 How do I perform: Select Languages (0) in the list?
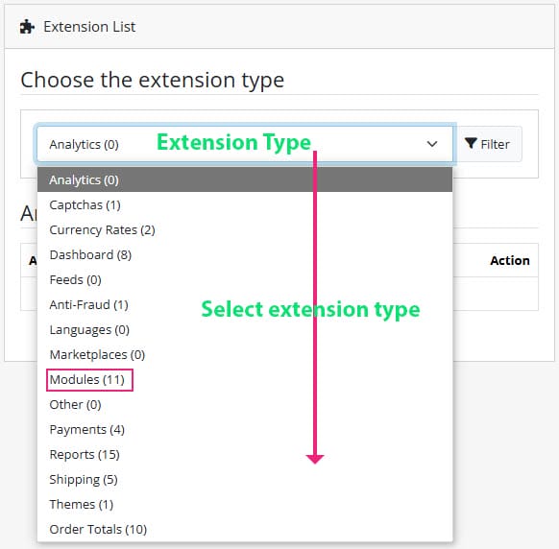pos(245,329)
